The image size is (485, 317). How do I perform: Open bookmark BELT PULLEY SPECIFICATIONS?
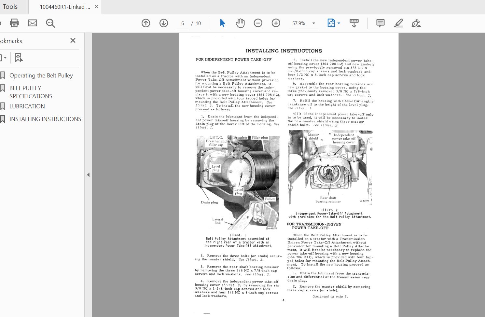(x=31, y=92)
